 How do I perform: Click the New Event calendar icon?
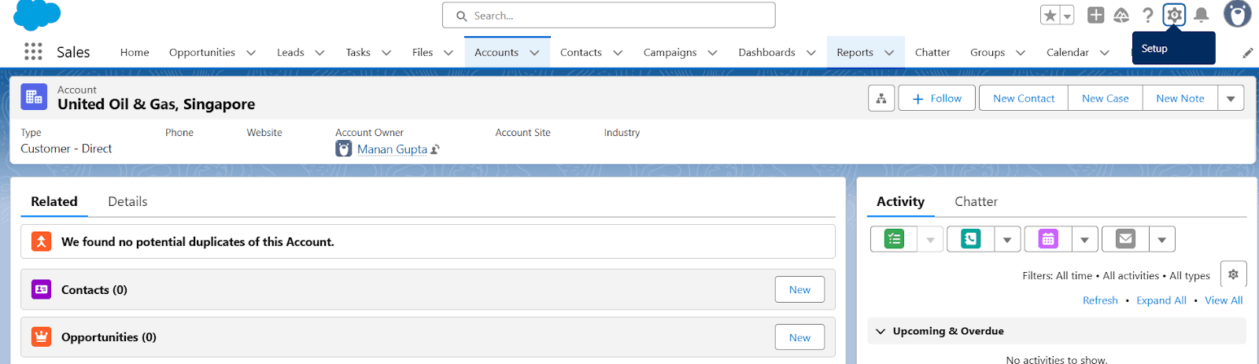(1048, 239)
